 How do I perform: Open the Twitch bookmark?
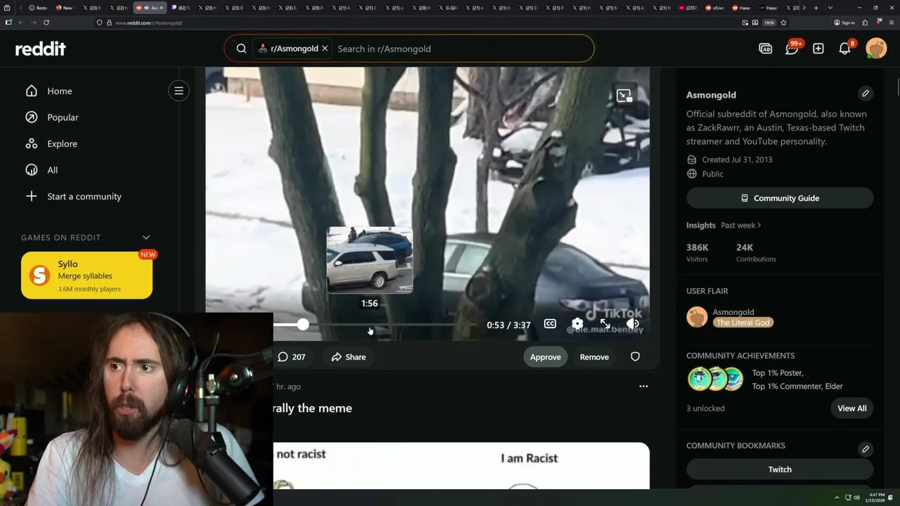pos(780,469)
